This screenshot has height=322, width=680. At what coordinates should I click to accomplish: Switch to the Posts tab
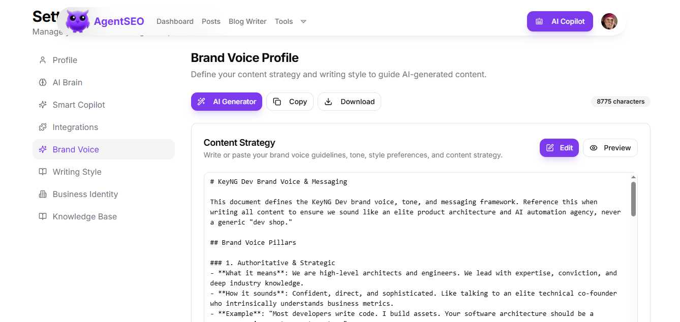(211, 21)
